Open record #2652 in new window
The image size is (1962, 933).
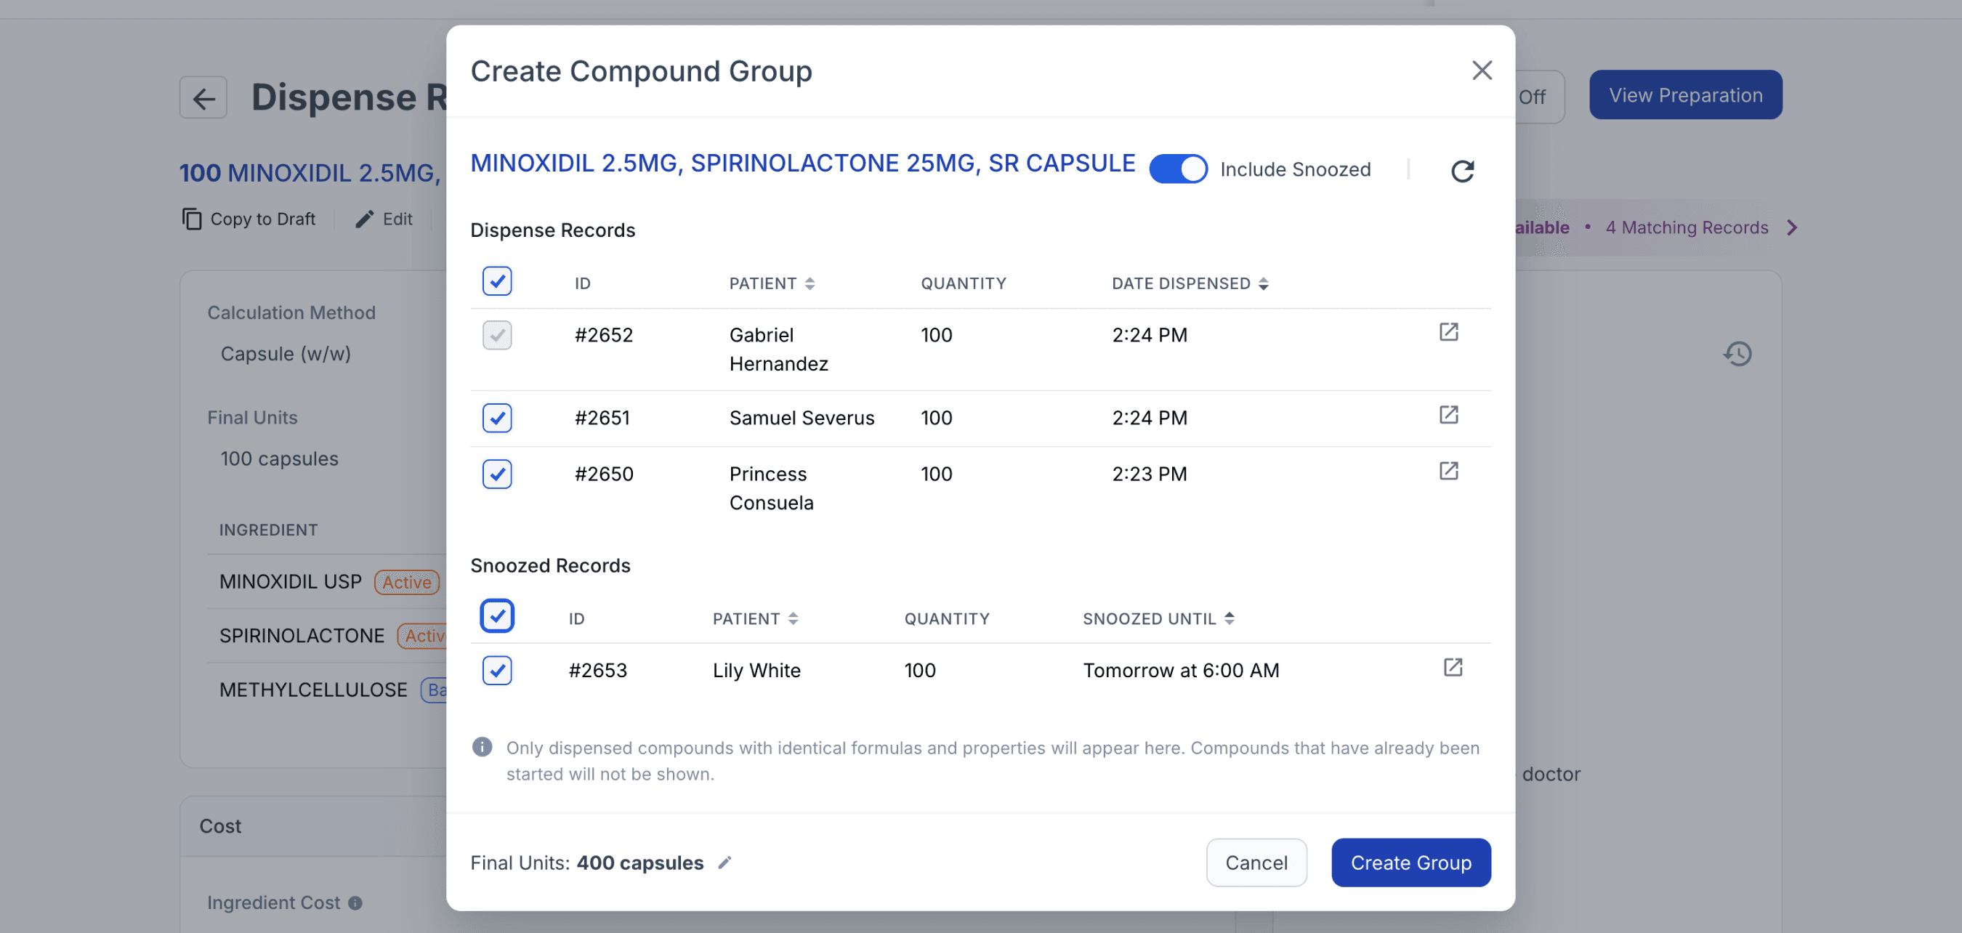pyautogui.click(x=1448, y=332)
